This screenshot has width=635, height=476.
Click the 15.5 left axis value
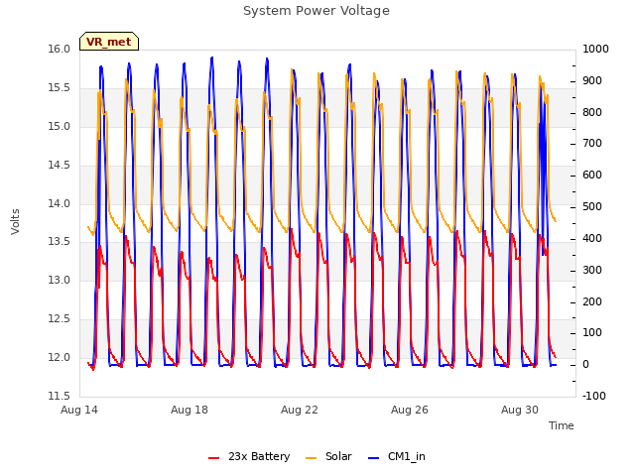click(x=60, y=88)
